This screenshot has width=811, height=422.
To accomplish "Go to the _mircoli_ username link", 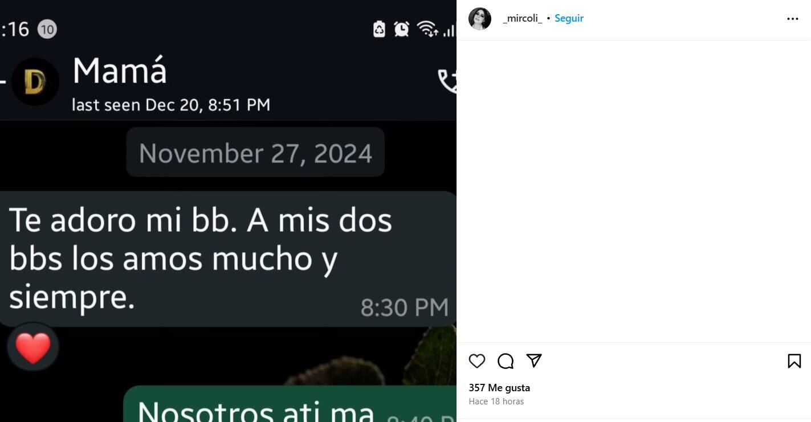I will pos(523,18).
